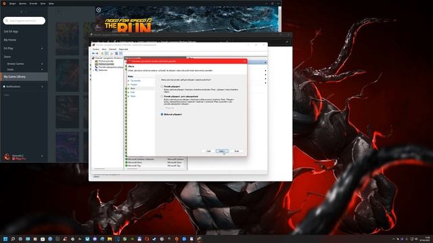Select Odchozí pravidla in firewall tree
Viewport: 433px width, 243px height.
pyautogui.click(x=106, y=64)
